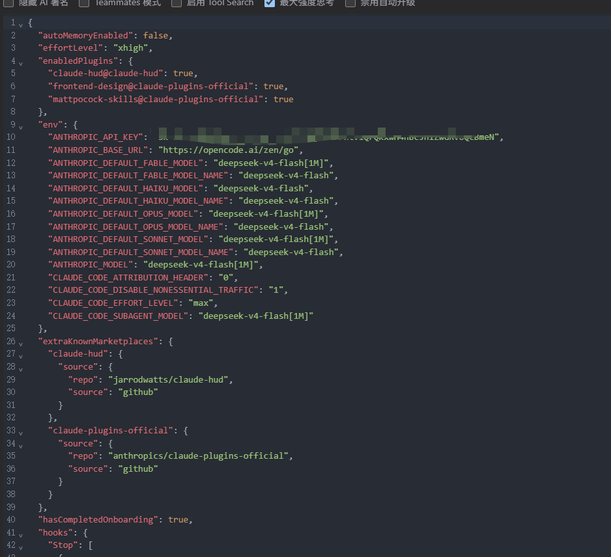Collapse the claude-plugins-official block at line 33
611x557 pixels.
pos(21,433)
